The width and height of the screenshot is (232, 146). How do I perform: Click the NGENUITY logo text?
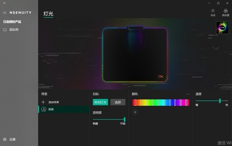point(20,13)
